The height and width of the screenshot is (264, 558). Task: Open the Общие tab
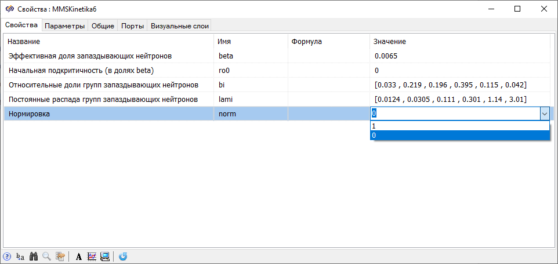pyautogui.click(x=103, y=25)
